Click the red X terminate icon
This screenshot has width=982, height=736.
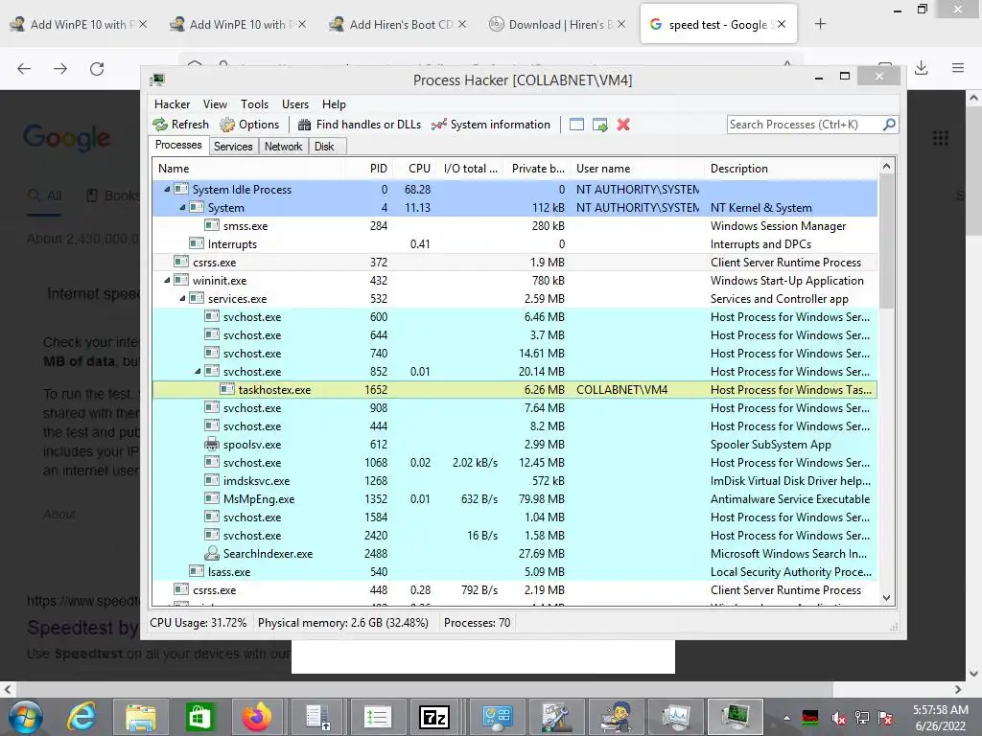click(623, 125)
